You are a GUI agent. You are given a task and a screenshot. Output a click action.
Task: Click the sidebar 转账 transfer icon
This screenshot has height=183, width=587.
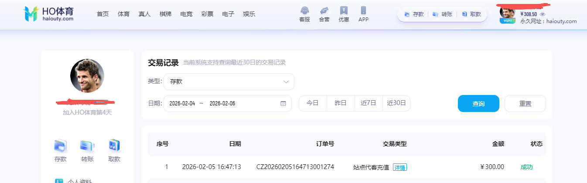click(x=87, y=146)
